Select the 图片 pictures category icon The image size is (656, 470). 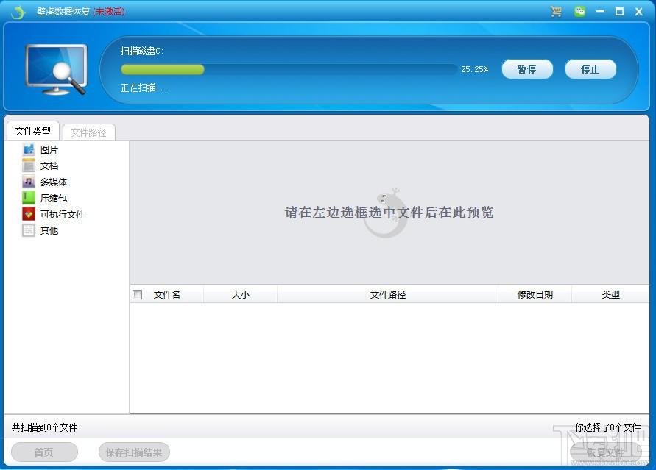(x=29, y=149)
